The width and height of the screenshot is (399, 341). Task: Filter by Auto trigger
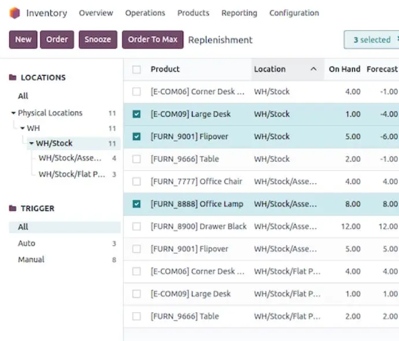pyautogui.click(x=27, y=243)
